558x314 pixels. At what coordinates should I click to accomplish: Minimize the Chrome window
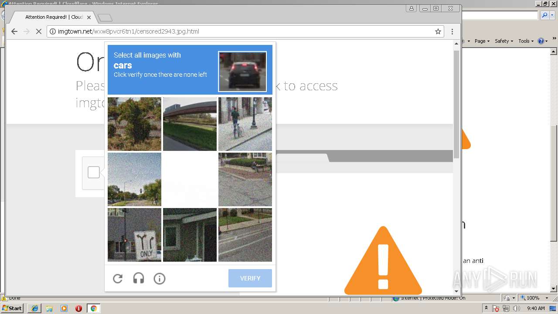tap(425, 8)
